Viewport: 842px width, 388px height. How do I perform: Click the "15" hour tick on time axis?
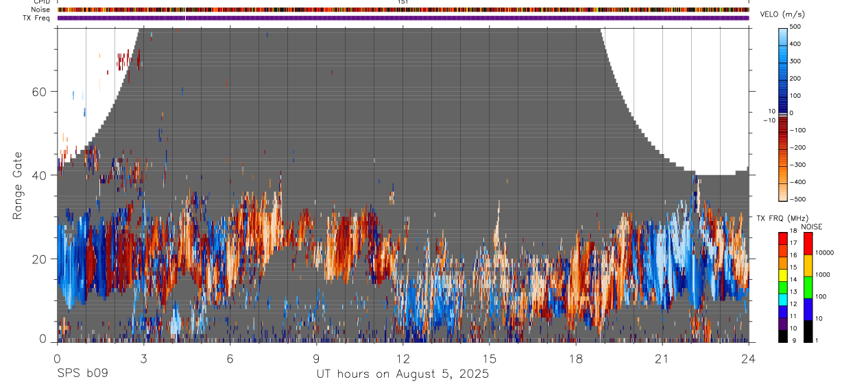490,358
